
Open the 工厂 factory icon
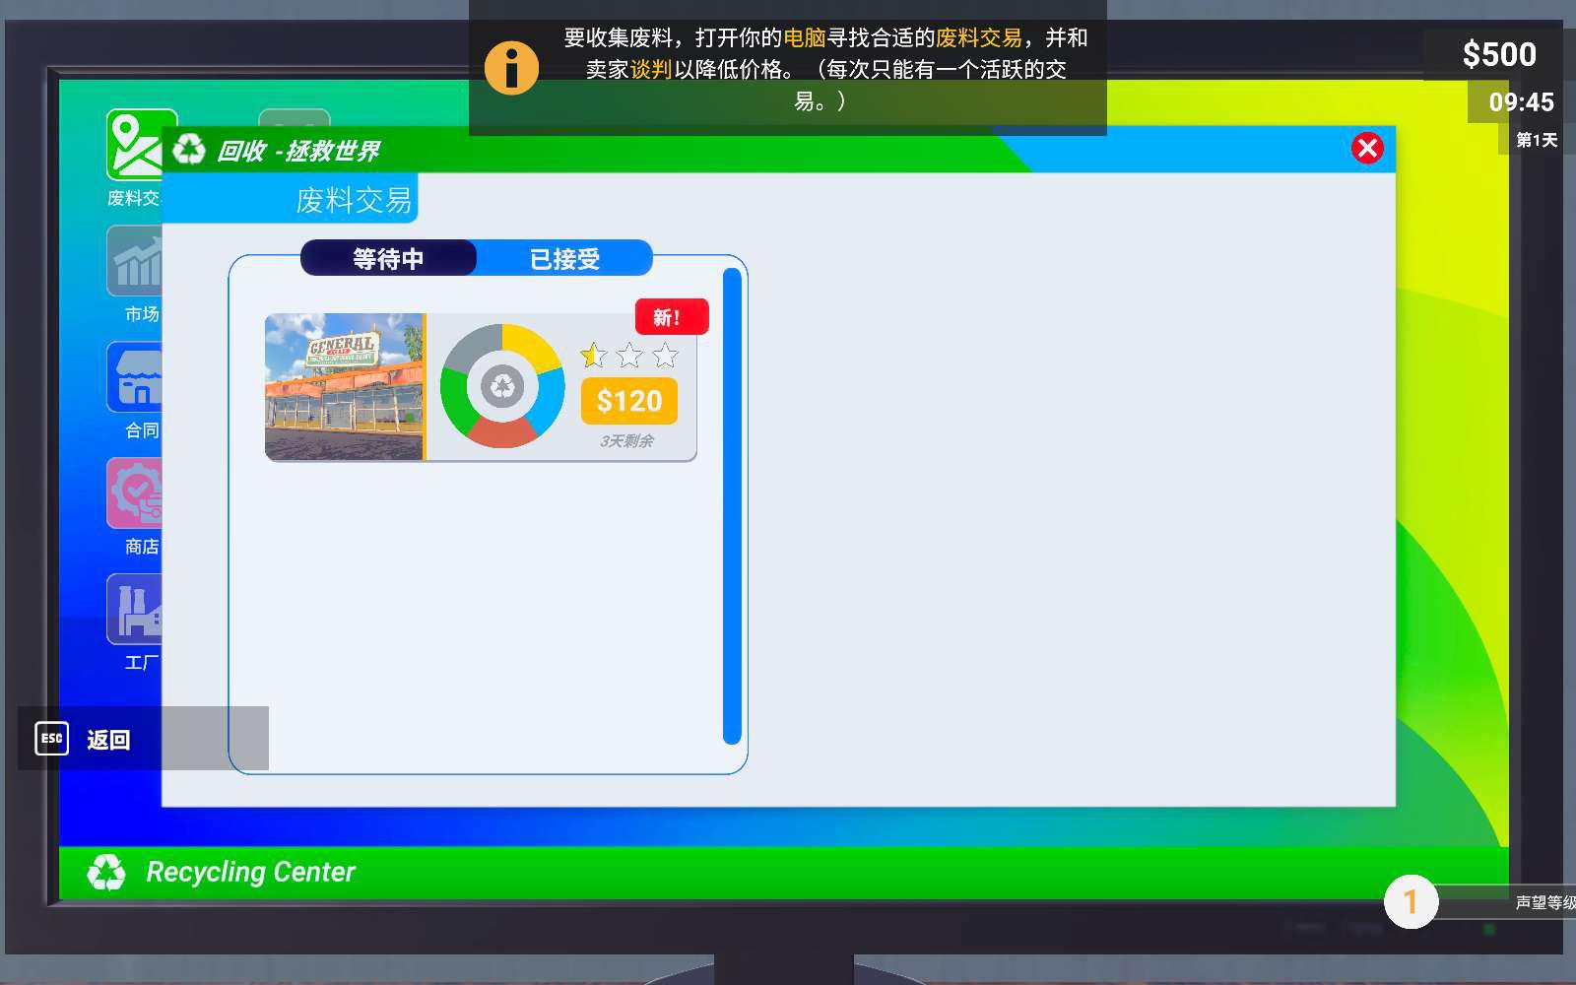(135, 610)
